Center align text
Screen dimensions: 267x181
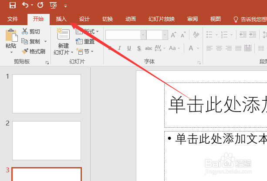click(219, 48)
